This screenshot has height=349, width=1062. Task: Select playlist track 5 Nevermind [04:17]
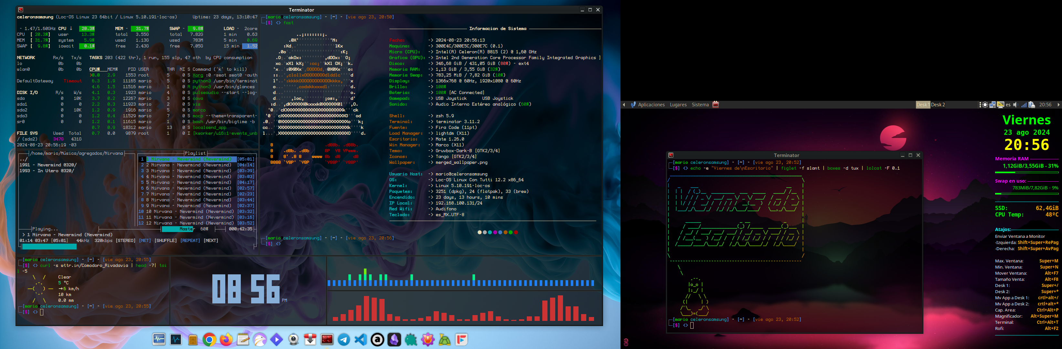pos(196,183)
